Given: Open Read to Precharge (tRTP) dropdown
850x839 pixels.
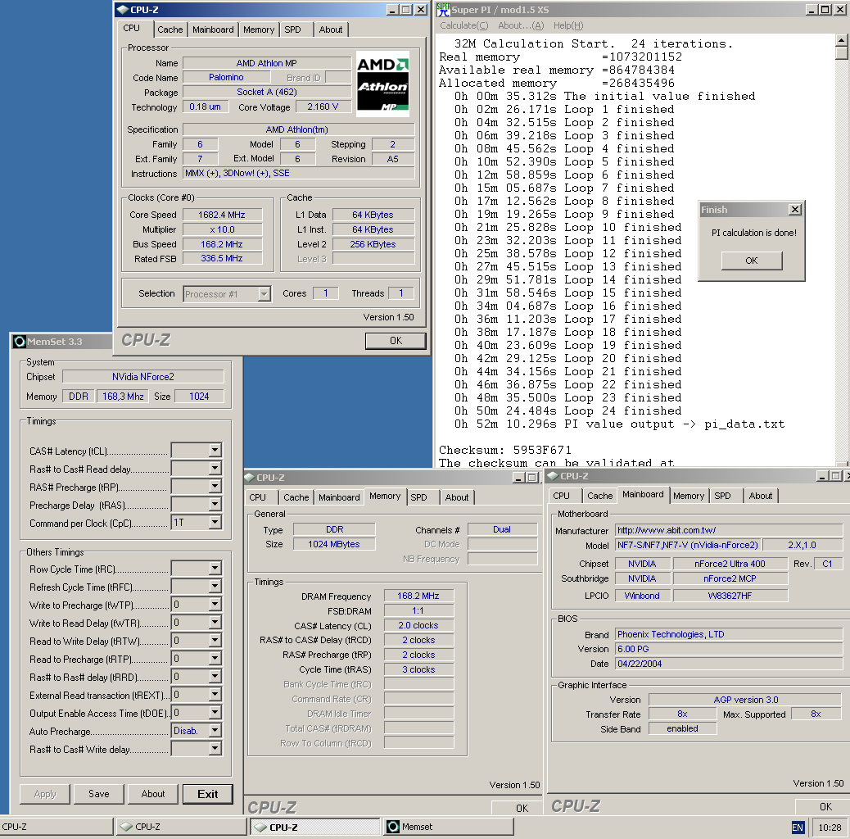Looking at the screenshot, I should click(x=215, y=659).
